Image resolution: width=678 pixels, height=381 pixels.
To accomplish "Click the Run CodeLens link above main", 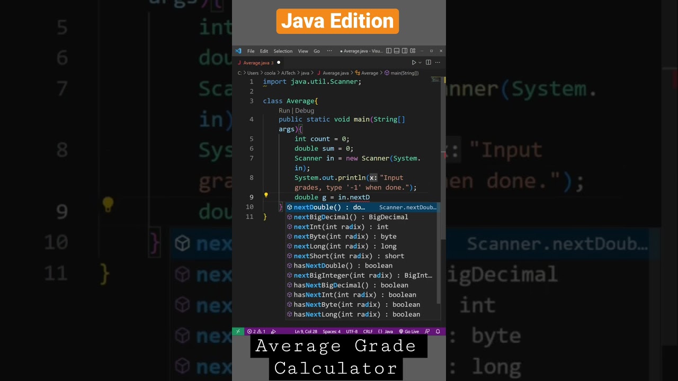I will pos(284,111).
